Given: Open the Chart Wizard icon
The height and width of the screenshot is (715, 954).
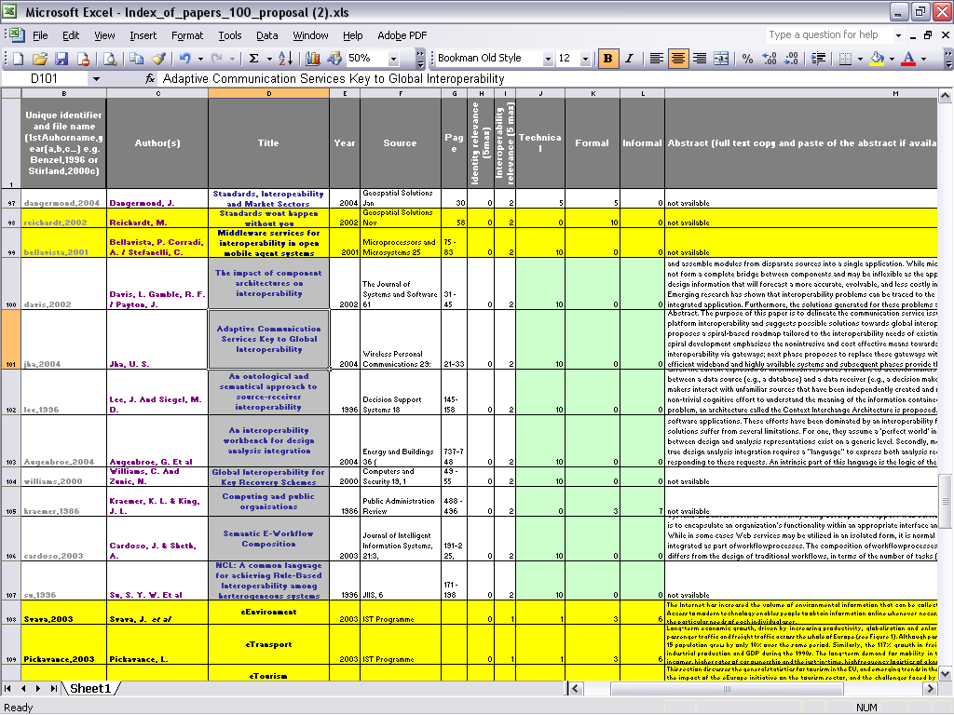Looking at the screenshot, I should [x=313, y=59].
